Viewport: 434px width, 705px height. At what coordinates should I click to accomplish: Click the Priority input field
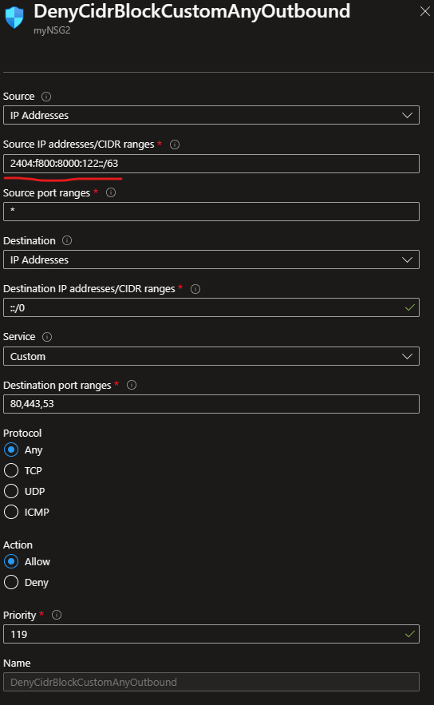click(x=211, y=634)
